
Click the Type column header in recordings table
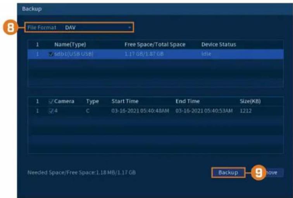(92, 101)
